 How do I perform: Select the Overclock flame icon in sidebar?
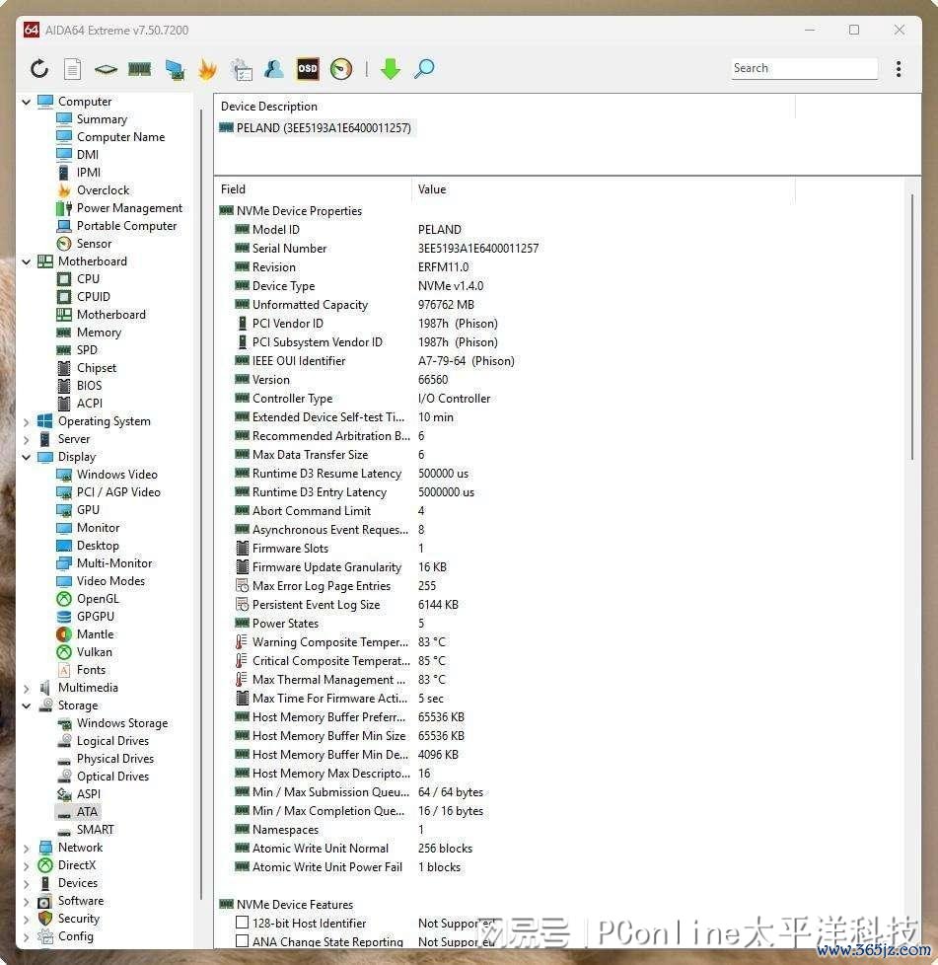(64, 190)
